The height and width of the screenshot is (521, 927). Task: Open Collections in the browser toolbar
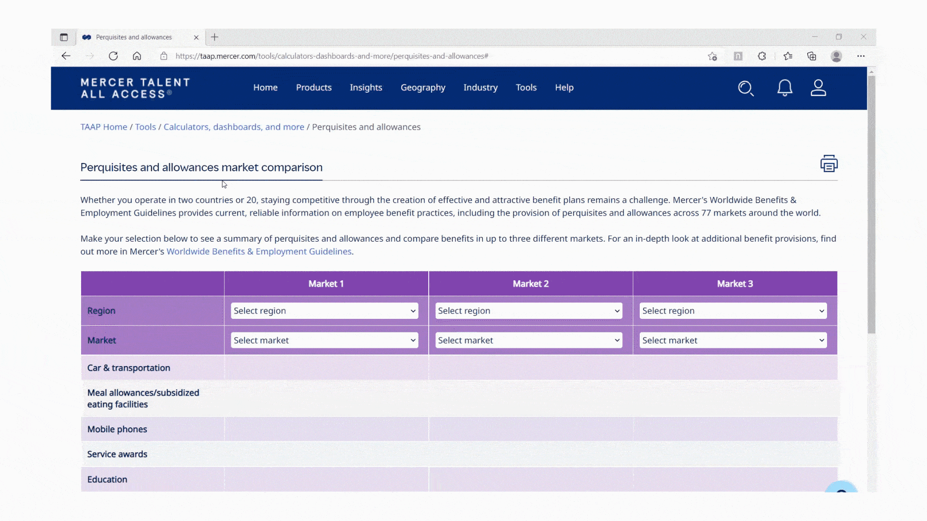point(811,56)
